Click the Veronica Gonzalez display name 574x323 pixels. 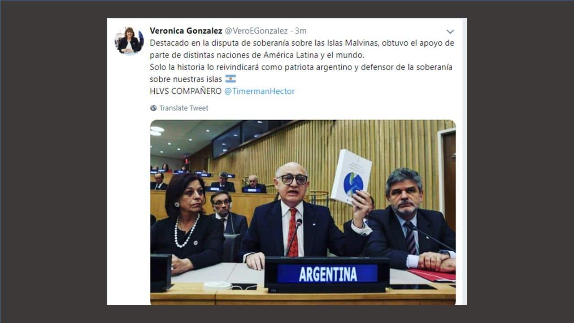tap(186, 31)
